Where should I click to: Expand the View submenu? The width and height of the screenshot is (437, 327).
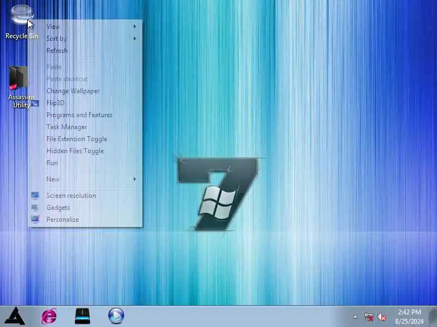pyautogui.click(x=86, y=26)
